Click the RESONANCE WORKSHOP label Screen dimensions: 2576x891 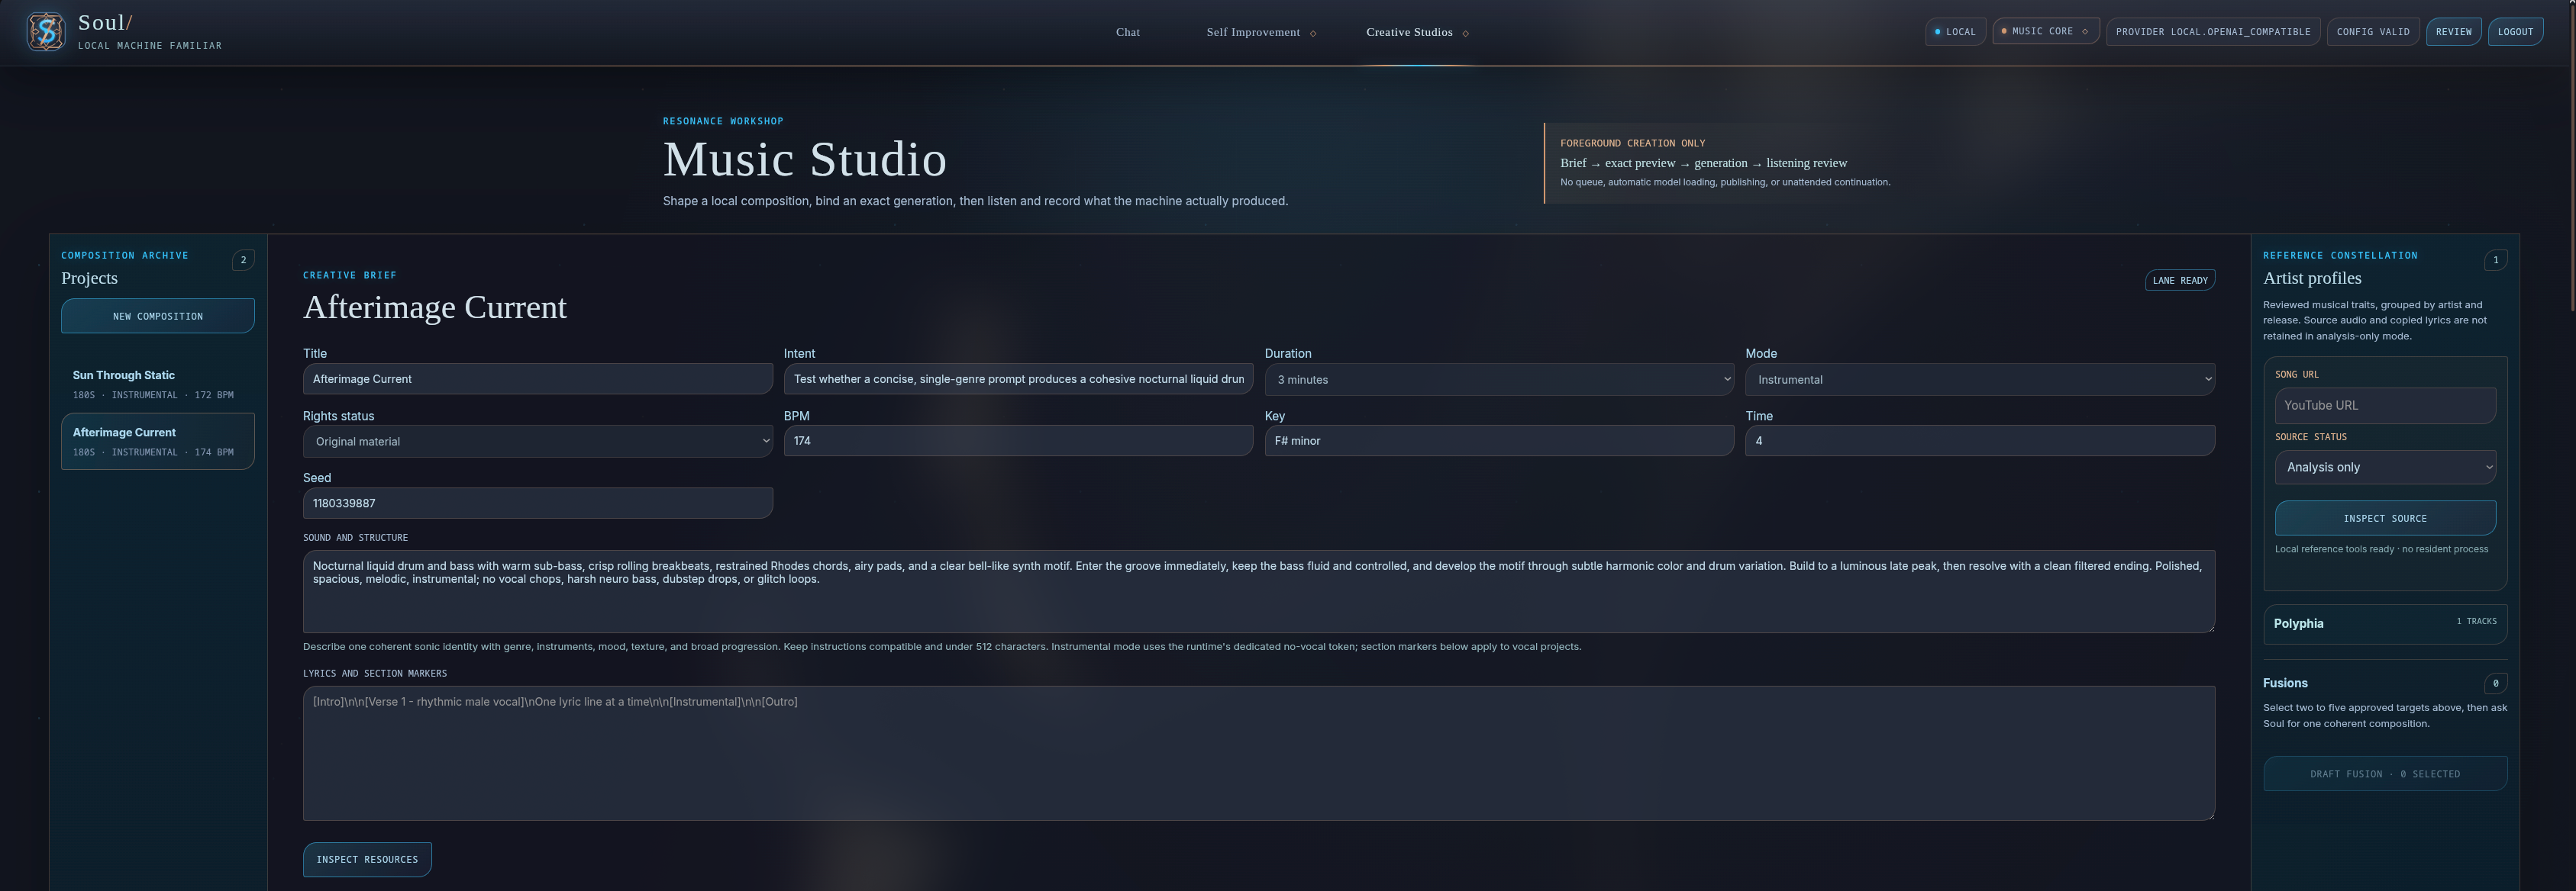click(723, 121)
